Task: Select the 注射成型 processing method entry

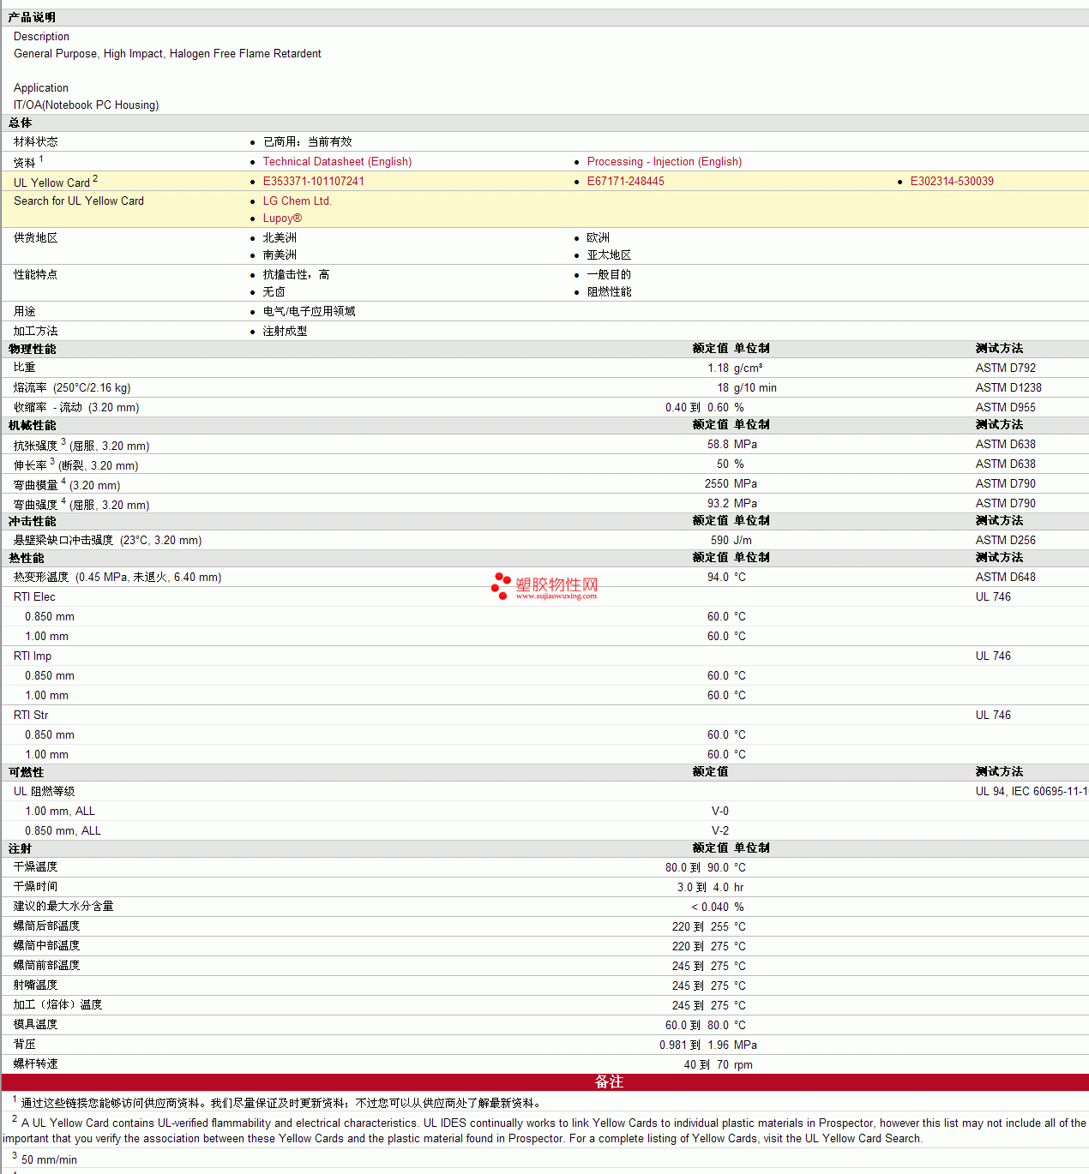Action: coord(285,332)
